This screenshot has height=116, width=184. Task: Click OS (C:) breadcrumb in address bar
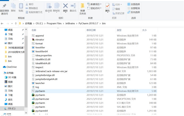pos(39,24)
